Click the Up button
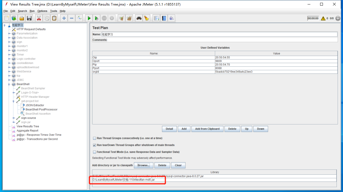343x192 pixels. point(247,129)
